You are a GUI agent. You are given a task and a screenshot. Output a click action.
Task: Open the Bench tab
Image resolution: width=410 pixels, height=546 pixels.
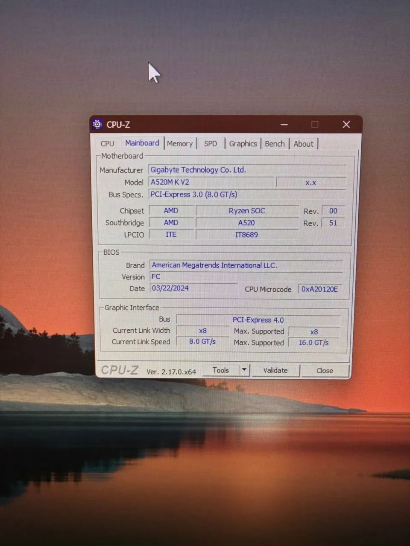coord(275,143)
